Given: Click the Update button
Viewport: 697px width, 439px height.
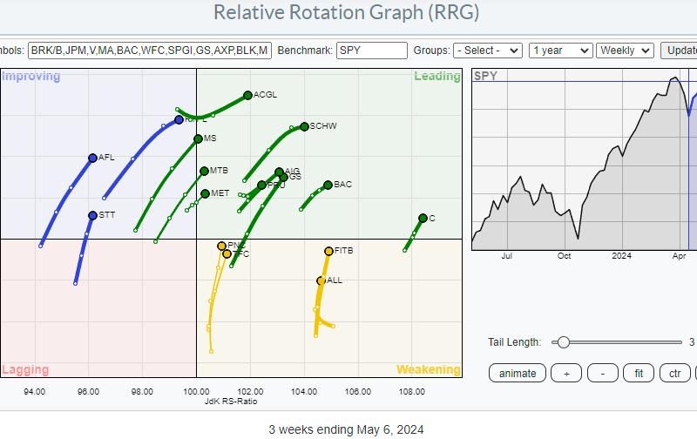Looking at the screenshot, I should 679,51.
